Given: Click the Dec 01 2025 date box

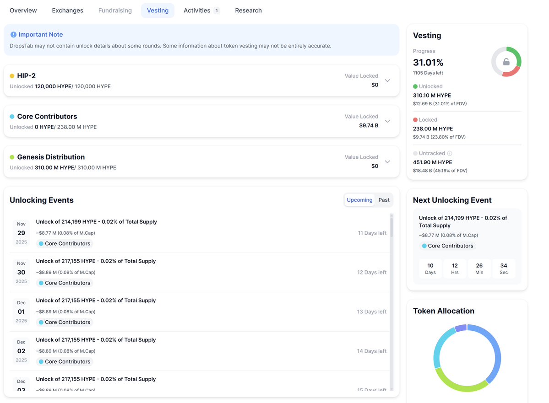Looking at the screenshot, I should (22, 312).
